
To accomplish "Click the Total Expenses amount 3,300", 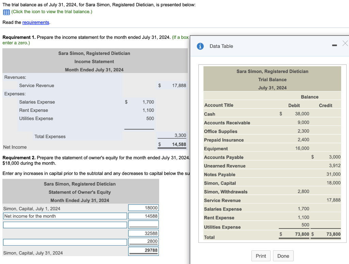I will click(180, 135).
